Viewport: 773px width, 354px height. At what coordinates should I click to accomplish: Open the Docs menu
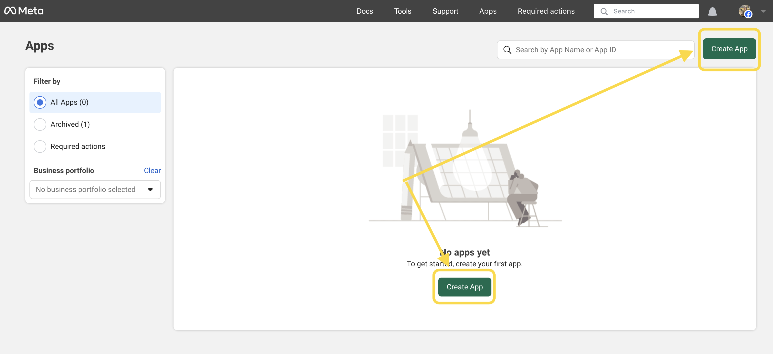coord(365,11)
